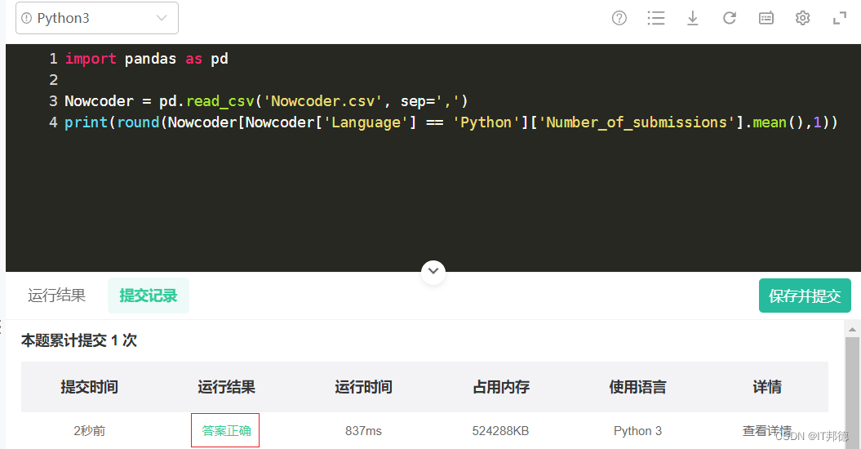Open editor settings gear icon
The width and height of the screenshot is (861, 449).
pyautogui.click(x=802, y=18)
